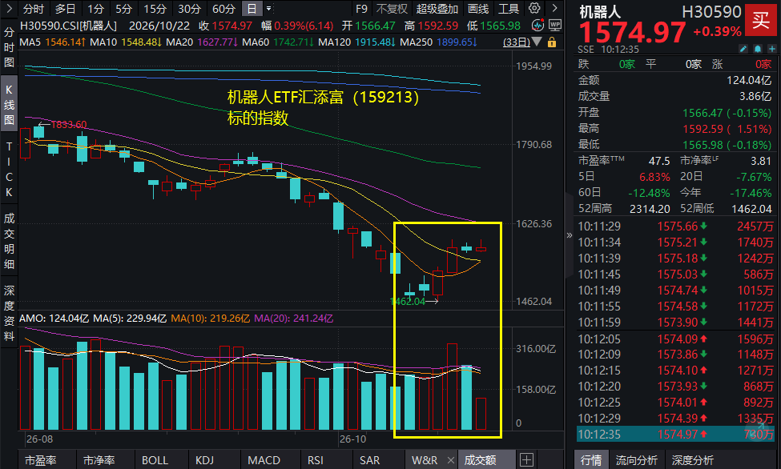Switch to the BOLL indicator tab
The width and height of the screenshot is (781, 469).
155,460
